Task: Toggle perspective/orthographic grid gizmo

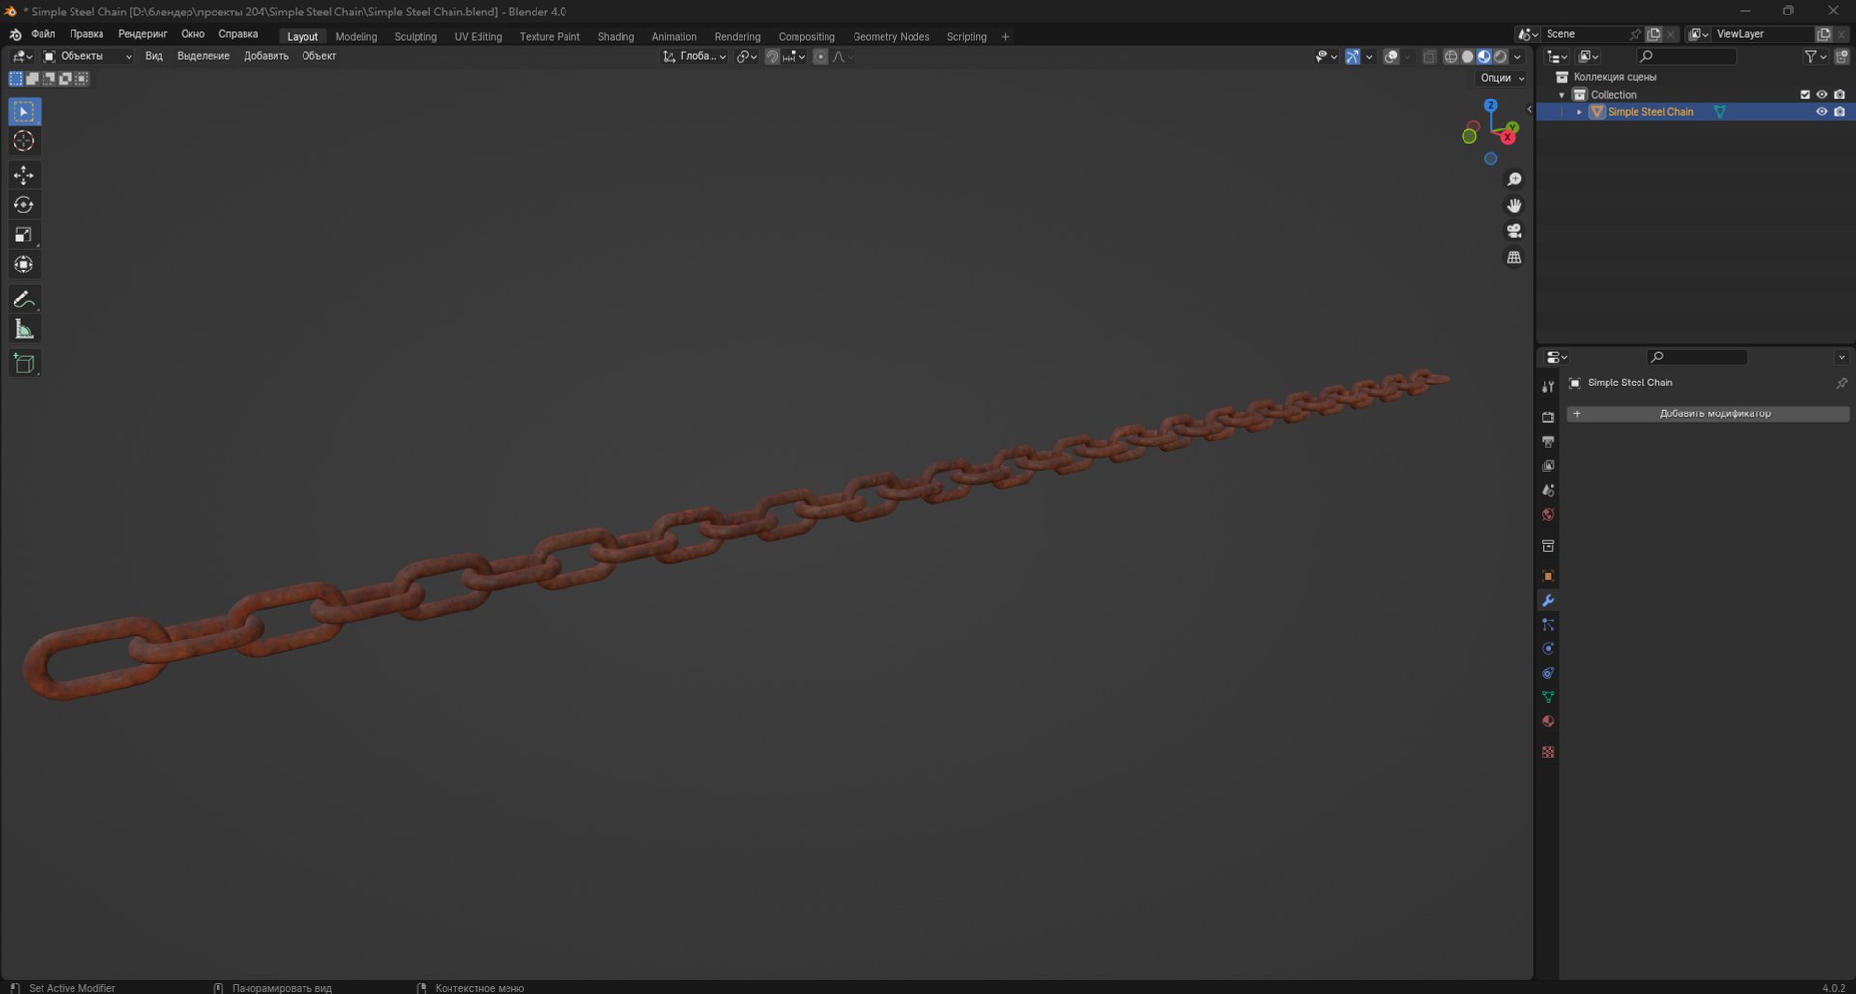Action: [x=1514, y=257]
